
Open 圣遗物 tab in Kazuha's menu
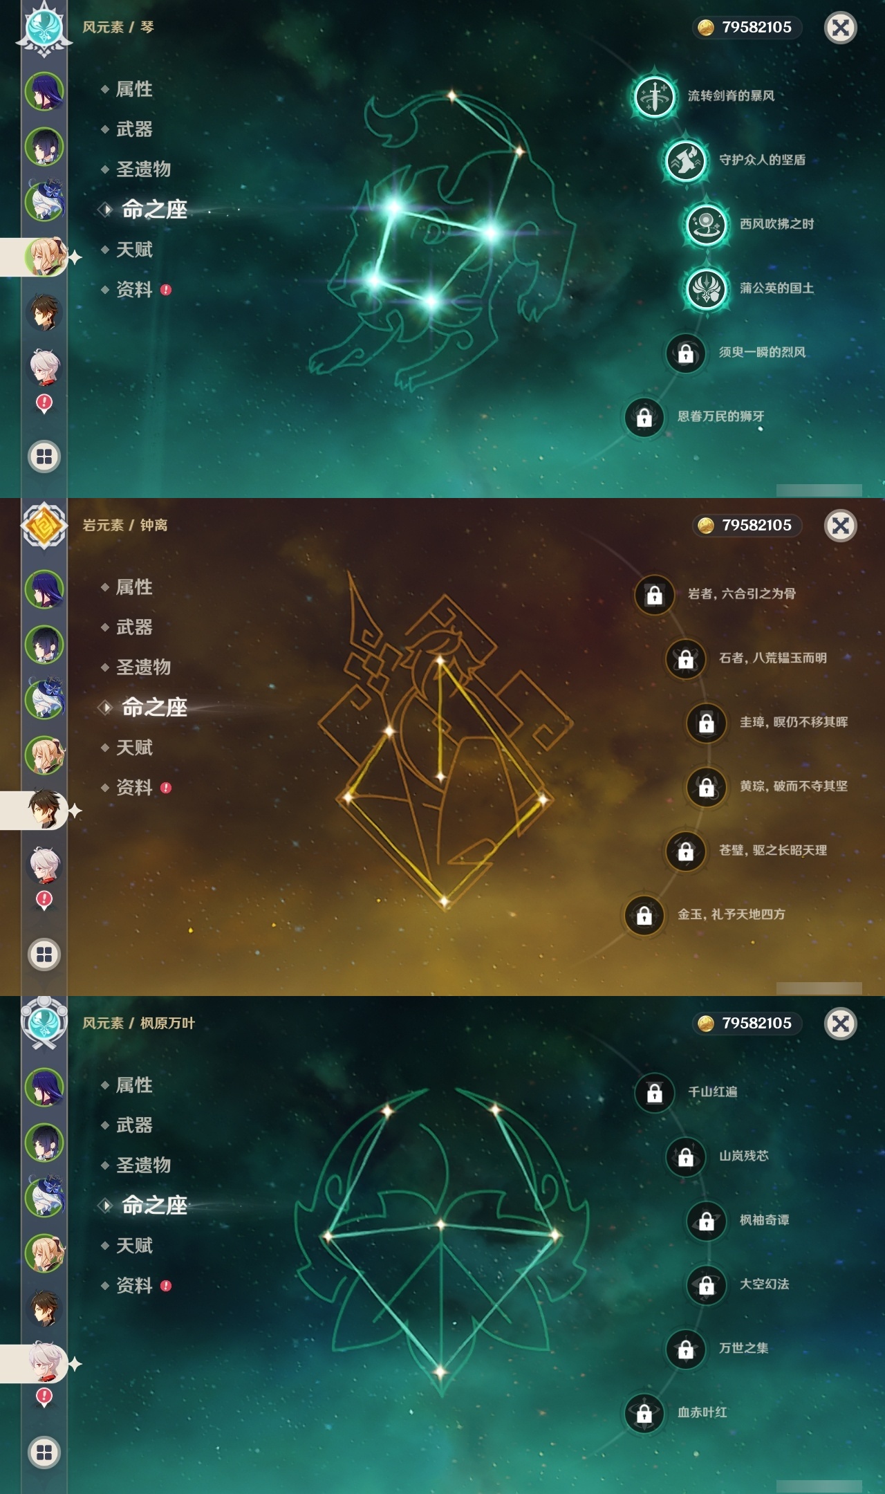coord(143,1165)
